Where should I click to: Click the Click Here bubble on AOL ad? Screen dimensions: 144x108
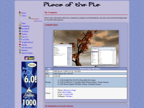point(32,65)
